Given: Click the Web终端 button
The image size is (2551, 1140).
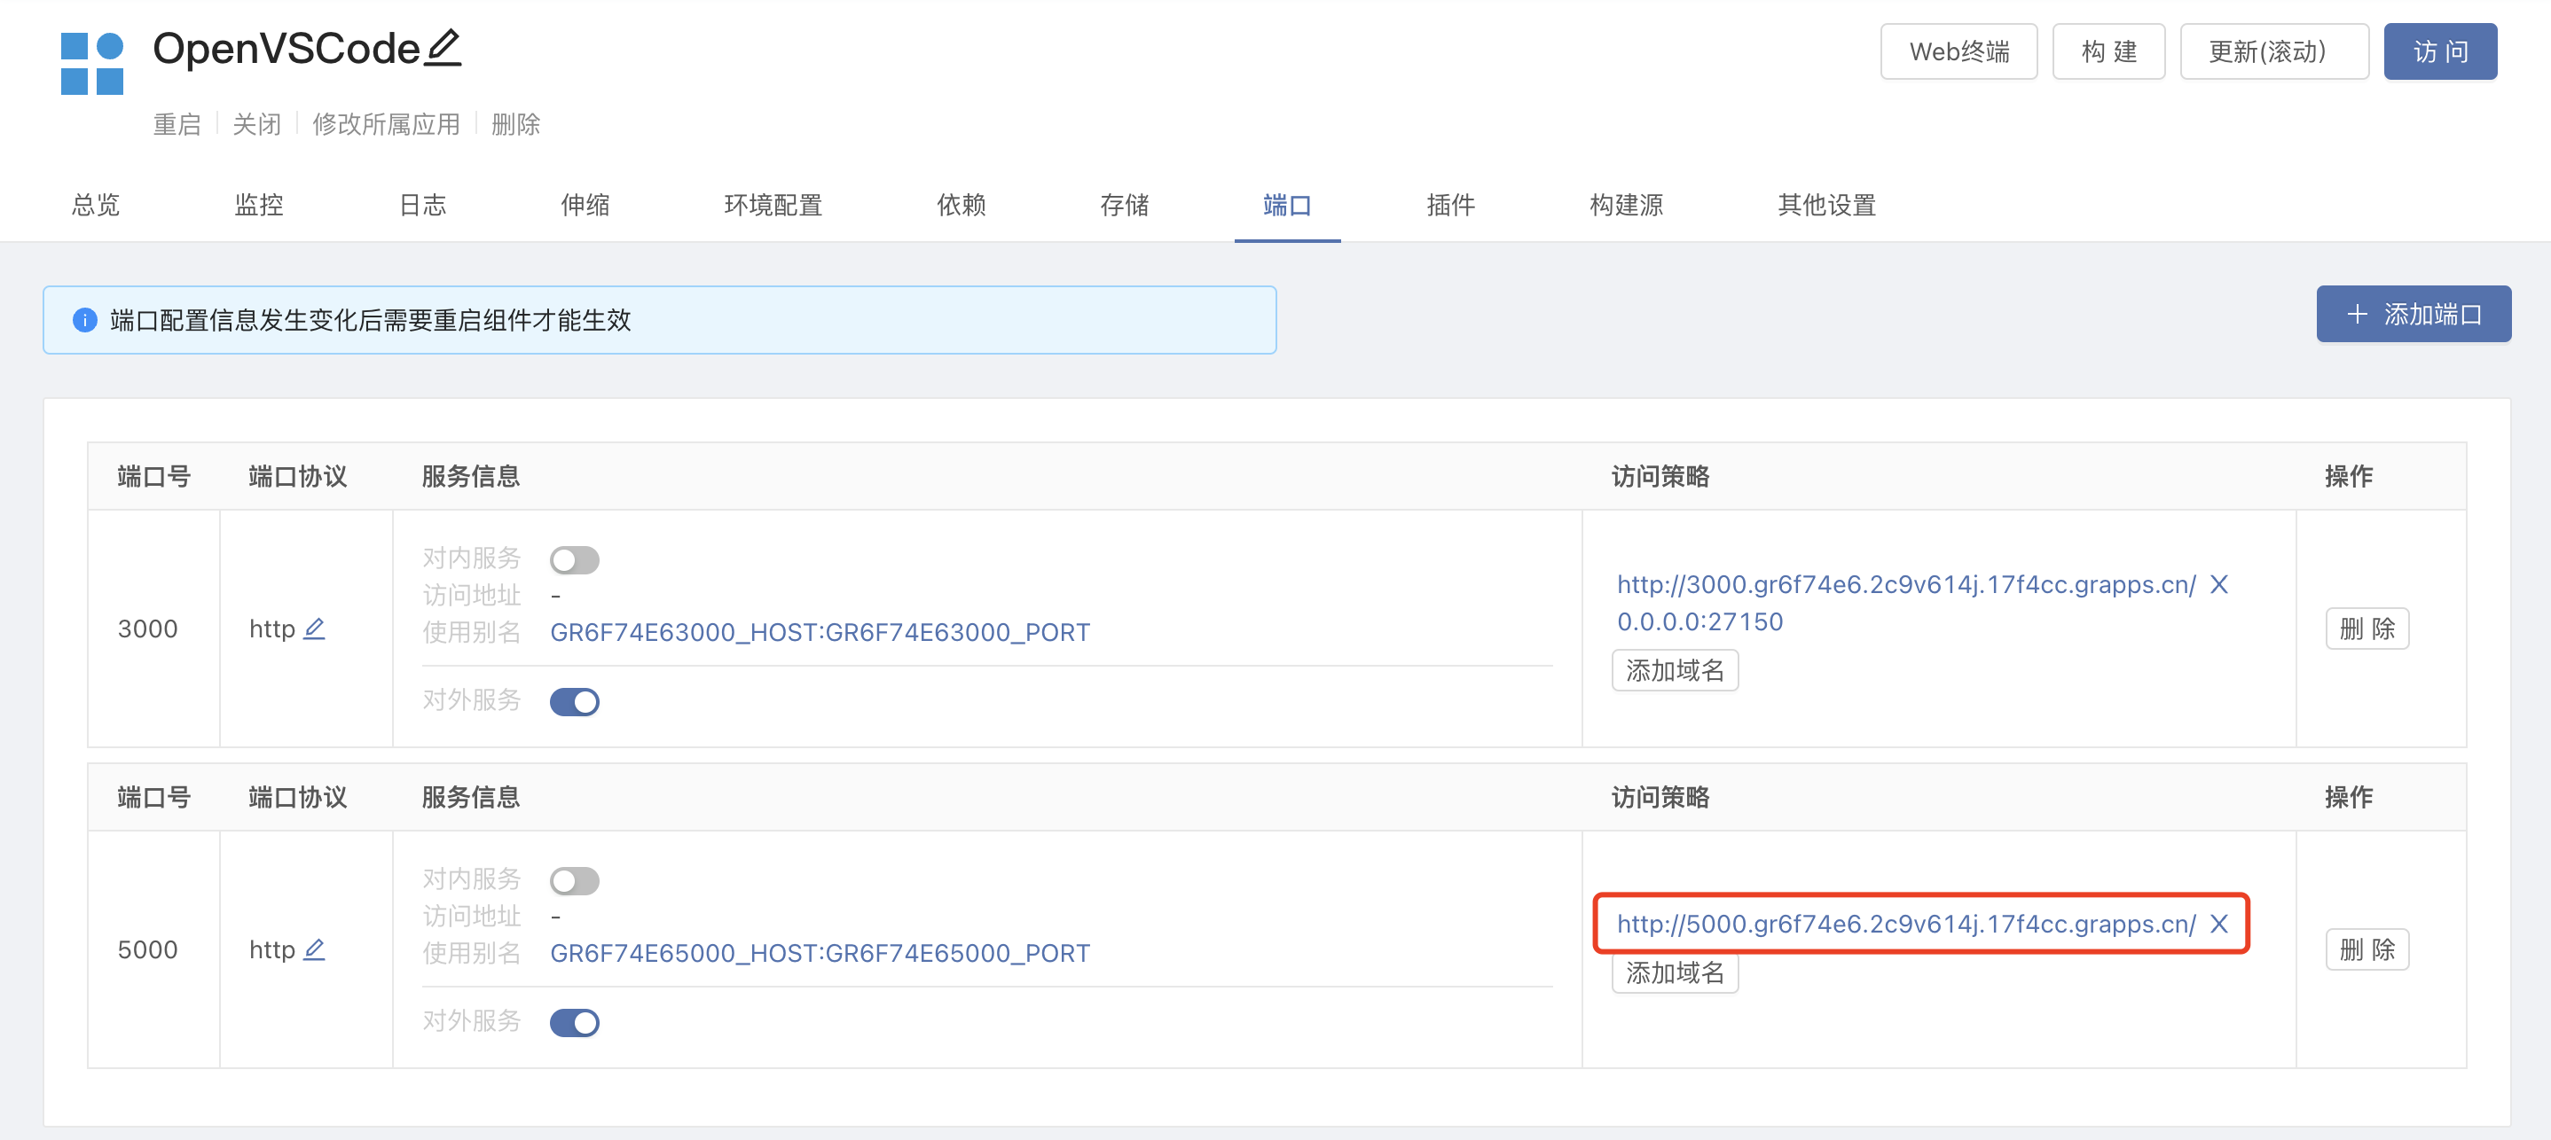Looking at the screenshot, I should point(1958,52).
